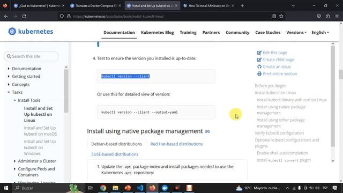Jump to Verify kubectl configuration
This screenshot has width=343, height=193.
[x=279, y=133]
